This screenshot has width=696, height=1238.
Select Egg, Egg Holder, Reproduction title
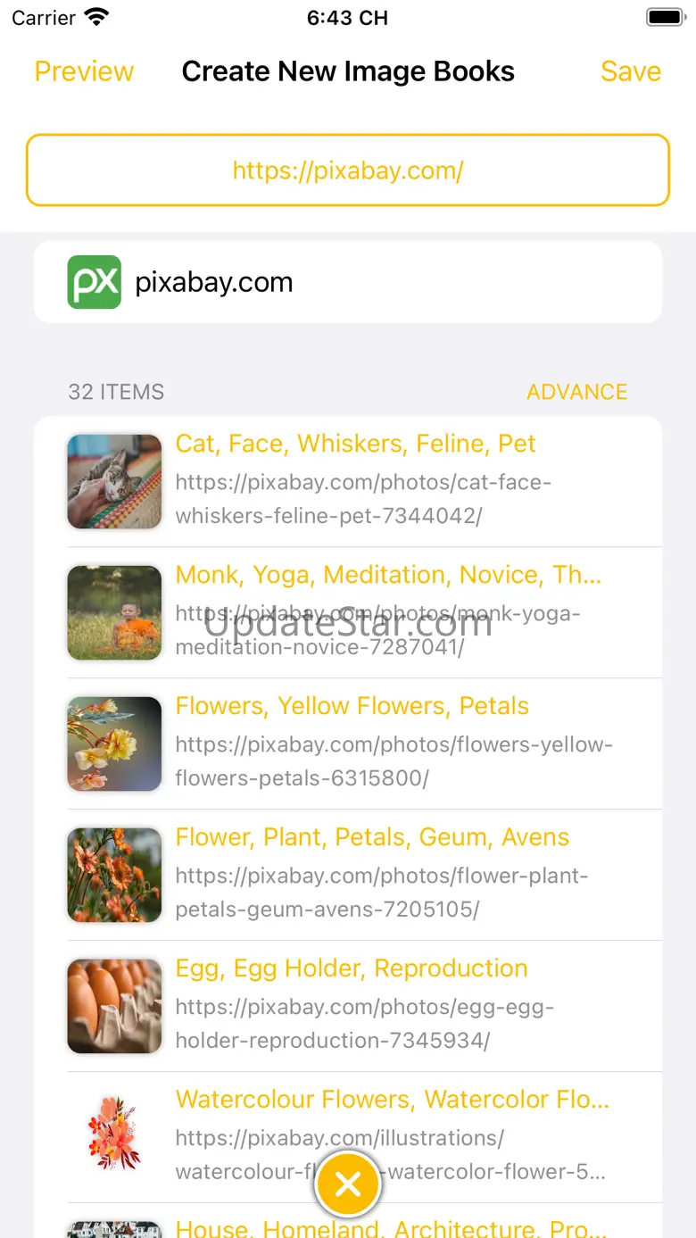tap(352, 968)
